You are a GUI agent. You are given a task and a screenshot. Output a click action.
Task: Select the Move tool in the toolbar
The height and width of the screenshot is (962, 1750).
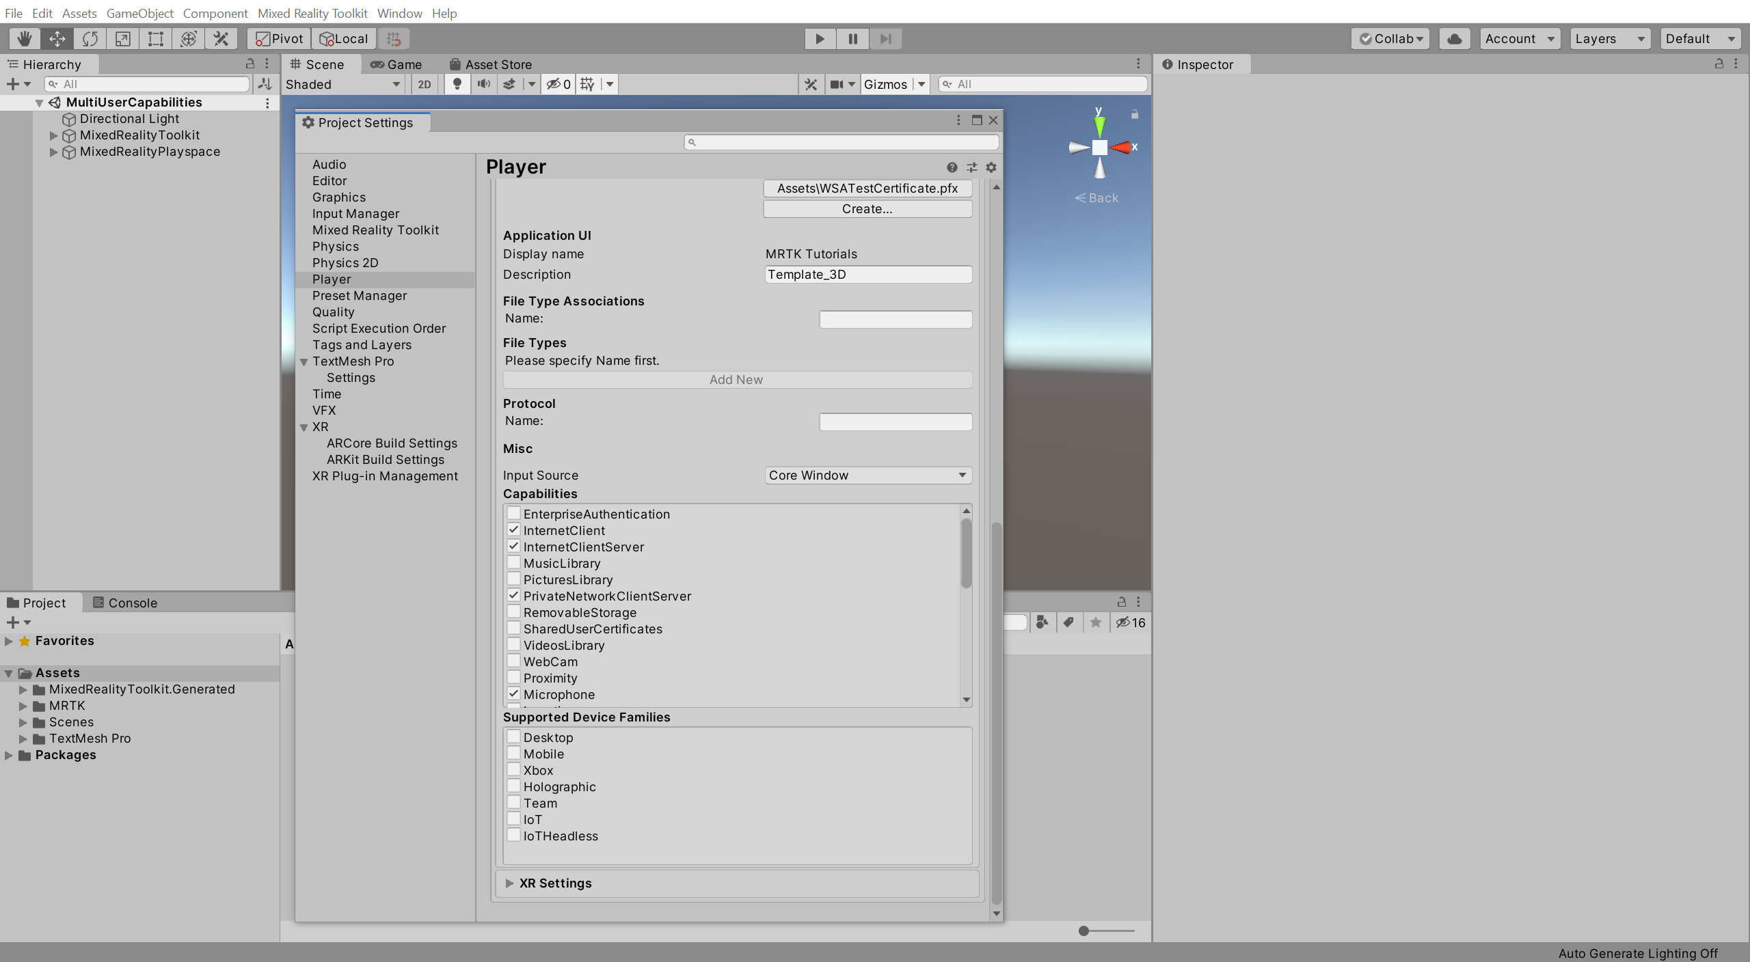[57, 38]
